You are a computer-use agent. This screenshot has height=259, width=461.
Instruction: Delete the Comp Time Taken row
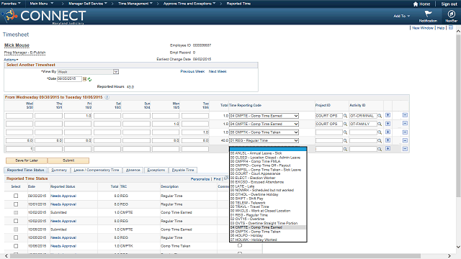[405, 132]
